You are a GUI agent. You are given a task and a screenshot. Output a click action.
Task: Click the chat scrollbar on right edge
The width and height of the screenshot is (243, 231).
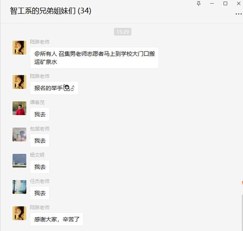tap(242, 212)
